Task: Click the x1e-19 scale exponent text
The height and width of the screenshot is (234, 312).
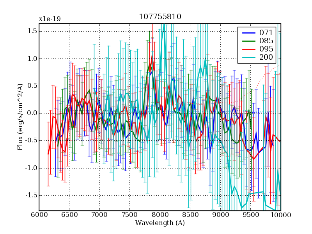Action: click(x=50, y=19)
